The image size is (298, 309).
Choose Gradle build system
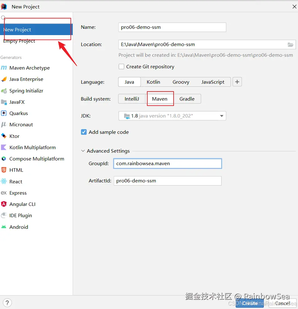point(187,99)
